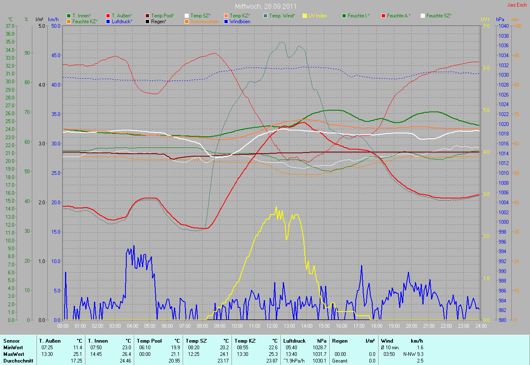The image size is (530, 365).
Task: Click the T. Innen maximum value '26.4'
Action: (x=126, y=354)
